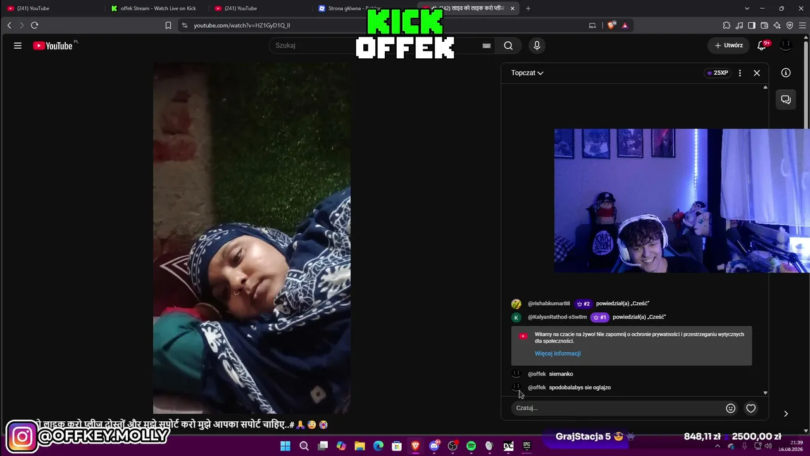Viewport: 810px width, 456px height.
Task: Click the #2 rank badge in chat
Action: point(583,304)
